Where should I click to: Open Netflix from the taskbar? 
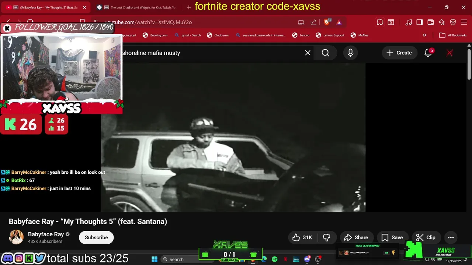285,259
